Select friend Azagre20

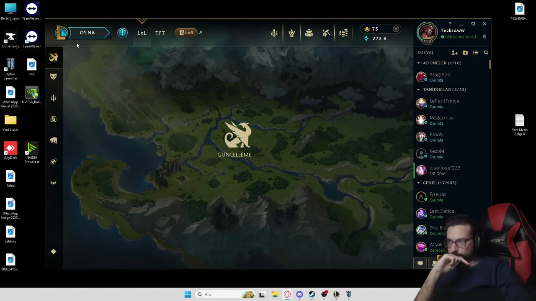point(451,77)
